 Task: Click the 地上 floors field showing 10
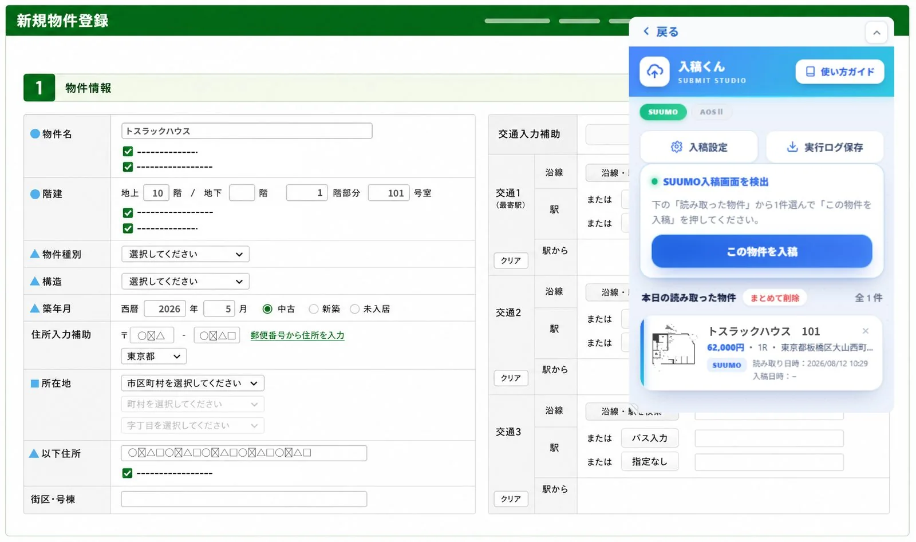pyautogui.click(x=156, y=193)
